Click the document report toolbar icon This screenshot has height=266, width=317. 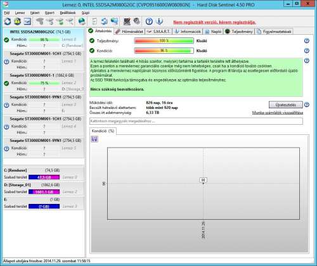(94, 22)
